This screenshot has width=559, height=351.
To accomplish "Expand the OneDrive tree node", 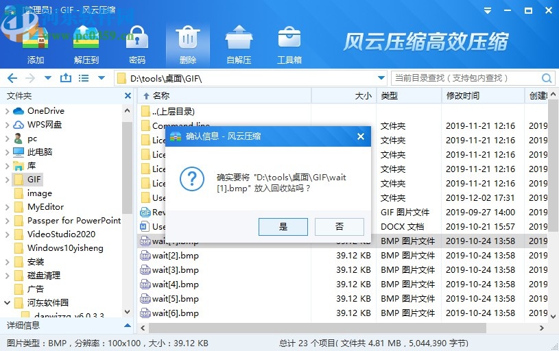I will pos(7,111).
